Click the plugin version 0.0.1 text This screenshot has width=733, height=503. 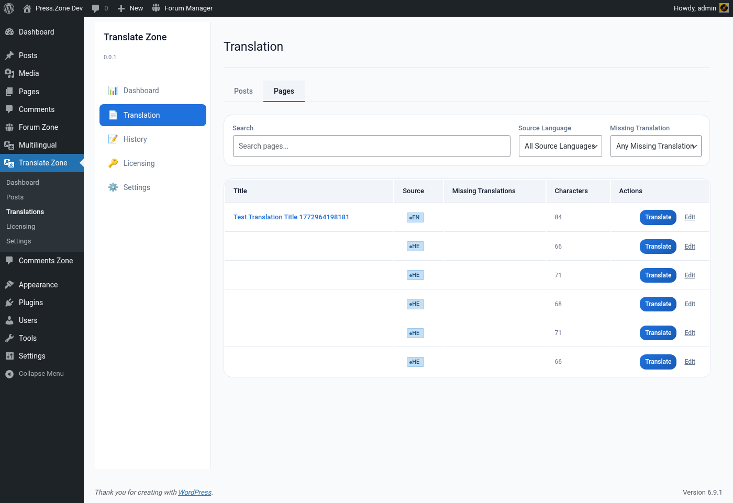(x=110, y=57)
